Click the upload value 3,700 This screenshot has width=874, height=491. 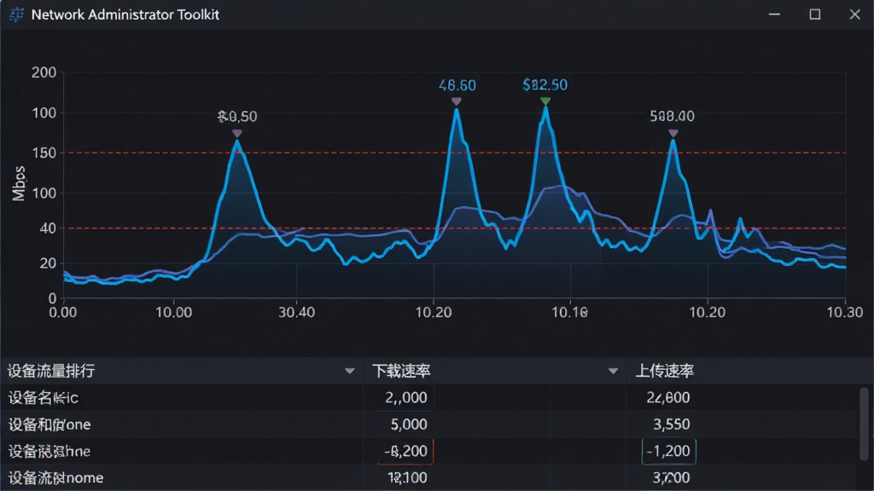(671, 477)
